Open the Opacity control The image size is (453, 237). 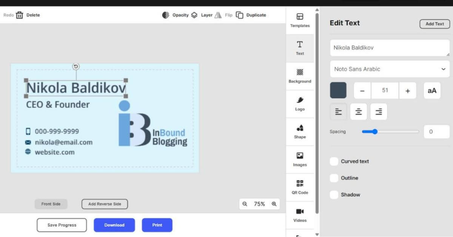click(x=175, y=15)
